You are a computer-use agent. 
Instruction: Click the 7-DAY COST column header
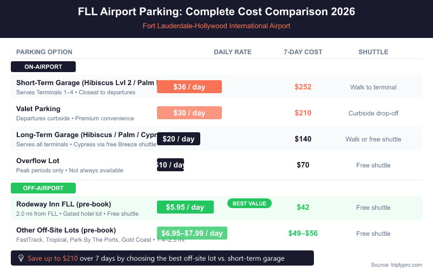pyautogui.click(x=303, y=52)
